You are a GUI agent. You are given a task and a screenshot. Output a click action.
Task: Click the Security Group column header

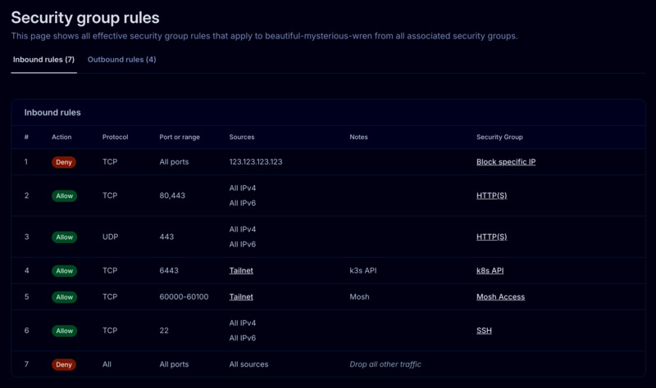499,138
